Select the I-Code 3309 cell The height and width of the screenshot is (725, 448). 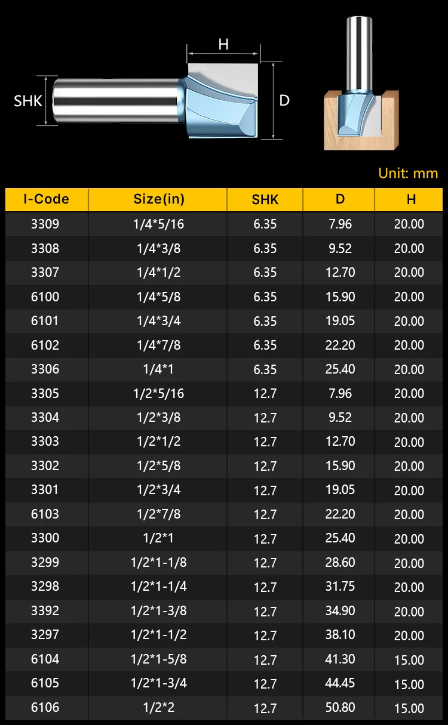point(45,224)
